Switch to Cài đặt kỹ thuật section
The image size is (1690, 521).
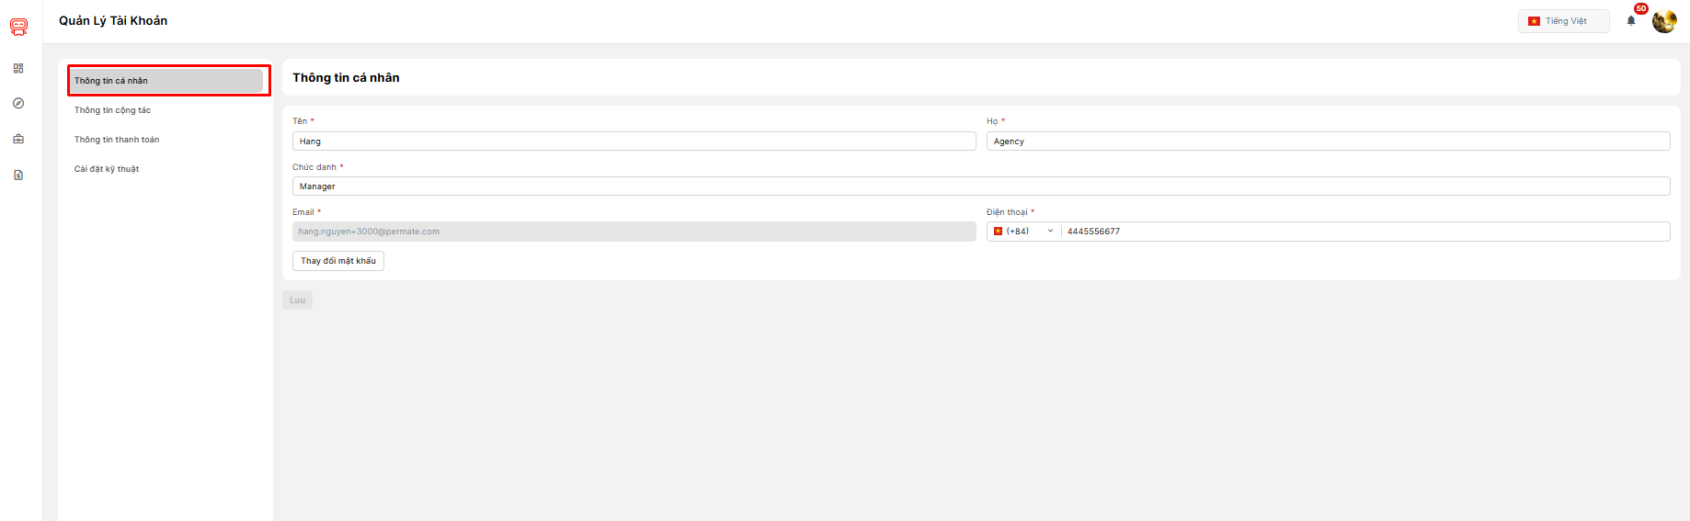[x=107, y=169]
